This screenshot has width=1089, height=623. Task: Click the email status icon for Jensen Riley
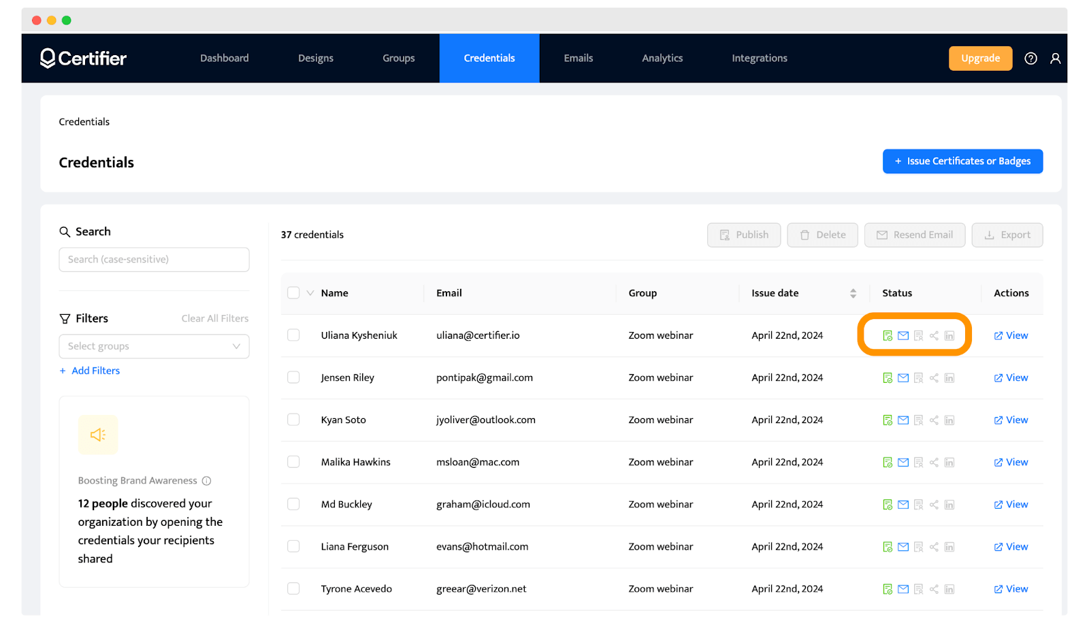(x=903, y=378)
